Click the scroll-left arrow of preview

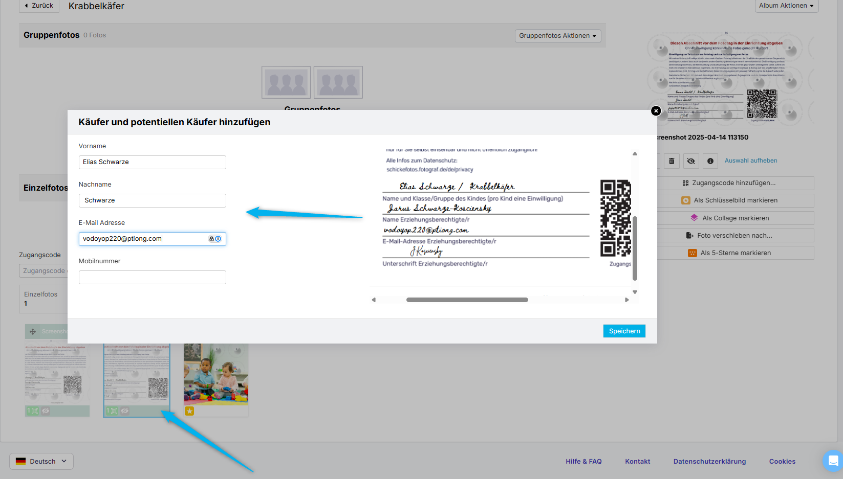(x=374, y=300)
